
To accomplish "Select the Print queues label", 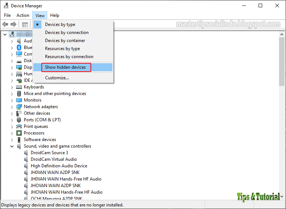I will 36,126.
